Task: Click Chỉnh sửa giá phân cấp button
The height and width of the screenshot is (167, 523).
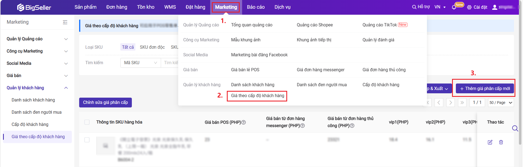Action: 105,103
